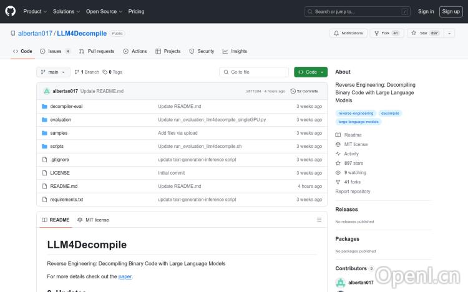The width and height of the screenshot is (468, 292).
Task: Expand the Product menu in header
Action: click(x=34, y=11)
